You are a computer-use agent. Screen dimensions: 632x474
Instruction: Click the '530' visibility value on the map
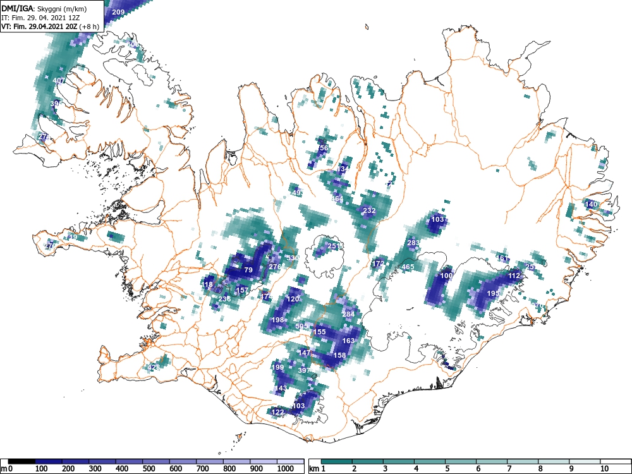coord(293,258)
